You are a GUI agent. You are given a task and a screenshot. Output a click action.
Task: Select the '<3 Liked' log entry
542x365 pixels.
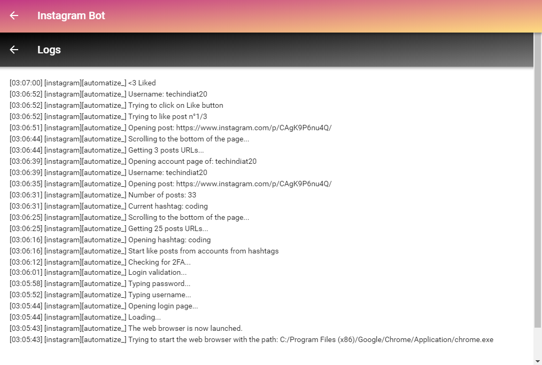(x=82, y=83)
